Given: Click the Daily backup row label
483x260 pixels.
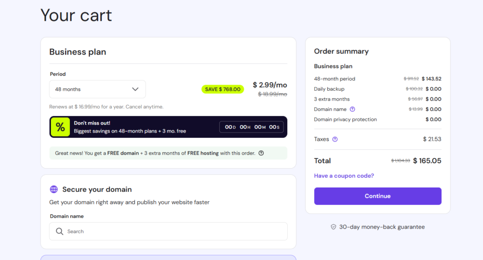Looking at the screenshot, I should (329, 89).
